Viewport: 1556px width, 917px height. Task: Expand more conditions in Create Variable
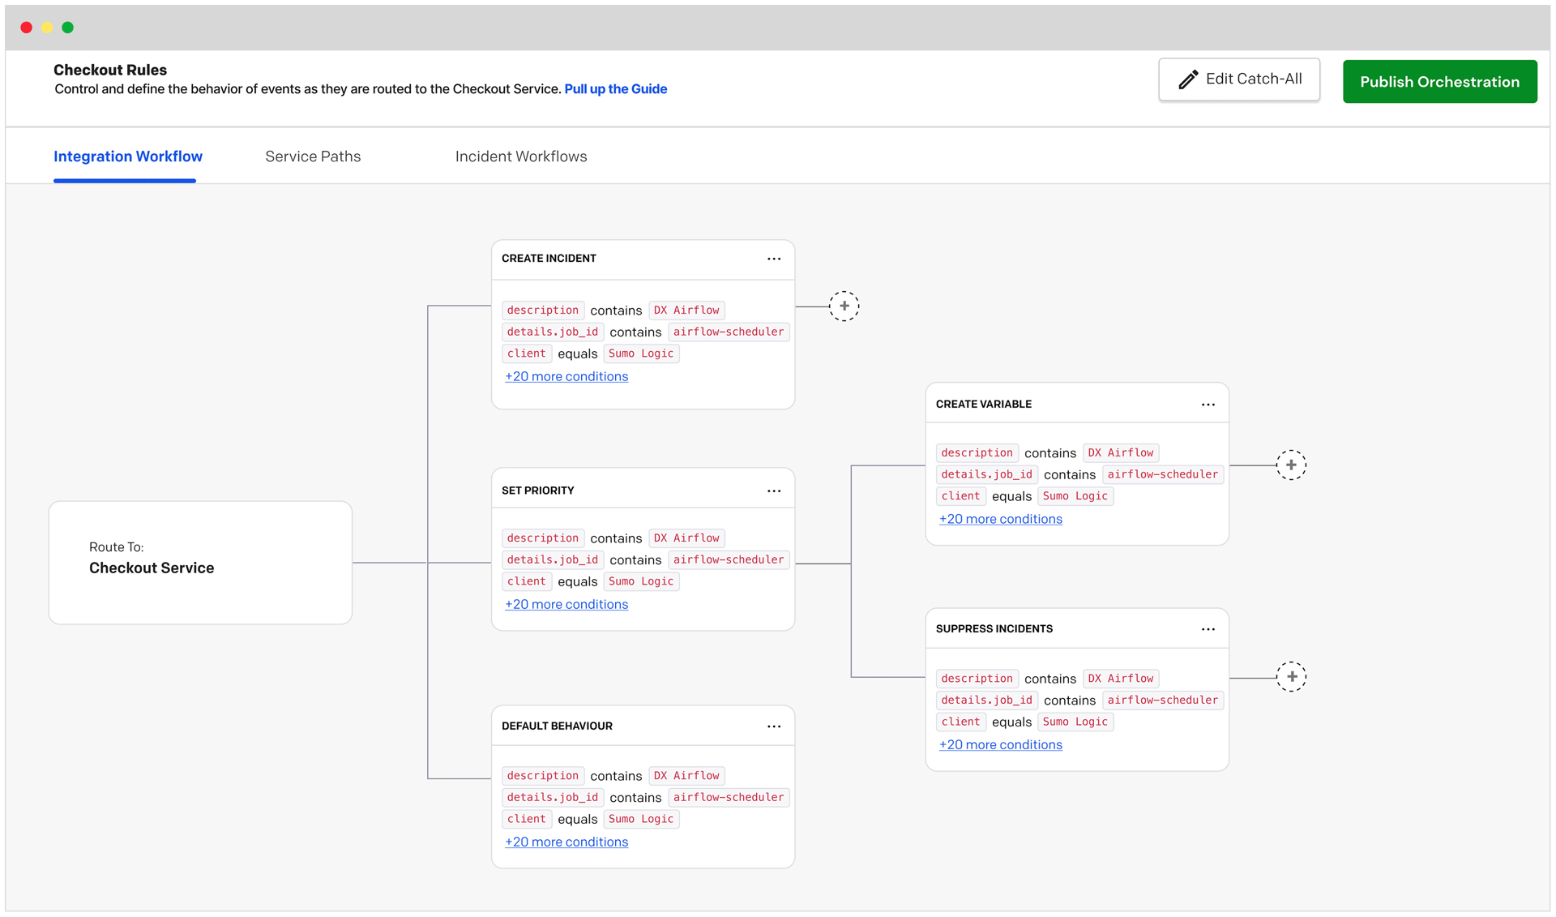click(1000, 520)
